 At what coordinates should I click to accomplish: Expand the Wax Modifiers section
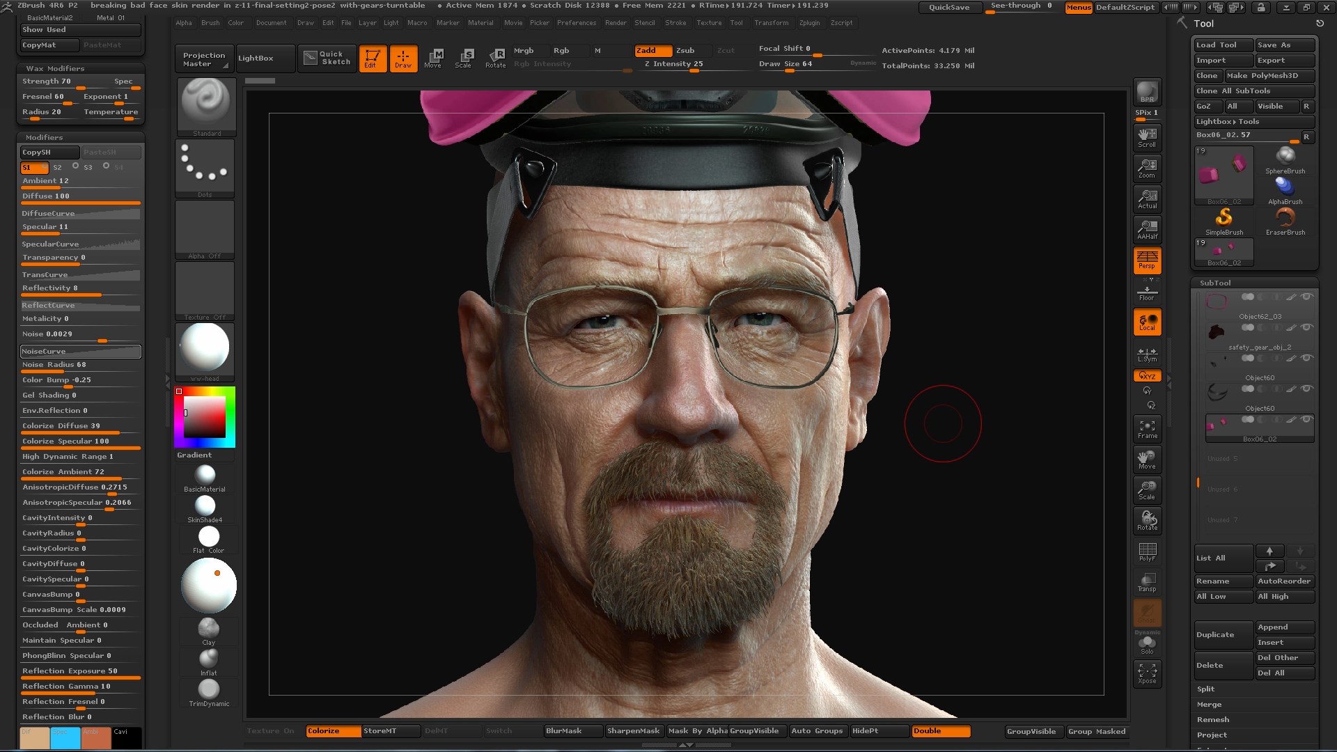click(55, 68)
